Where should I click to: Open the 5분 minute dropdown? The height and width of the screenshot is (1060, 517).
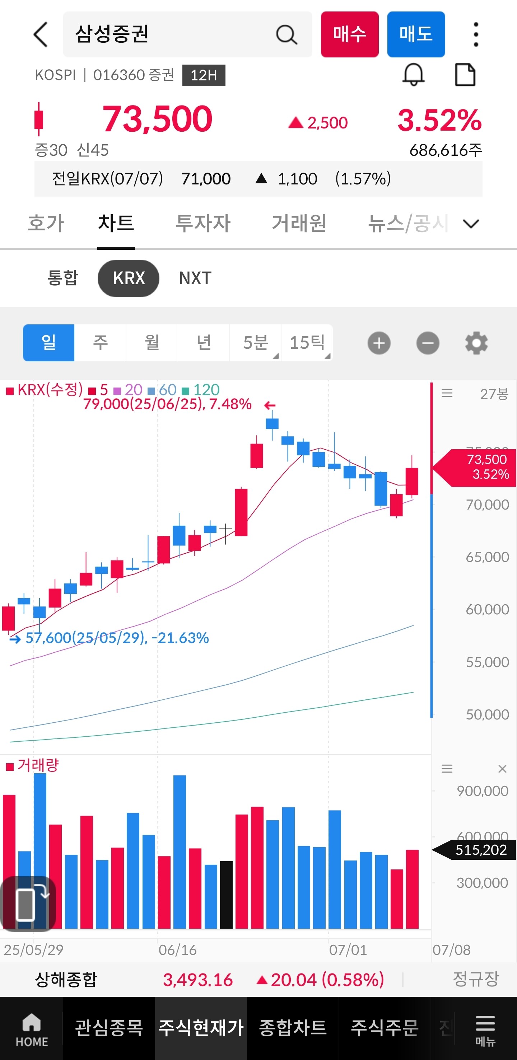click(255, 342)
